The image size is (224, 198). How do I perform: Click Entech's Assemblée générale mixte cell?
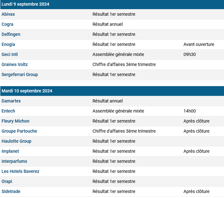118,111
